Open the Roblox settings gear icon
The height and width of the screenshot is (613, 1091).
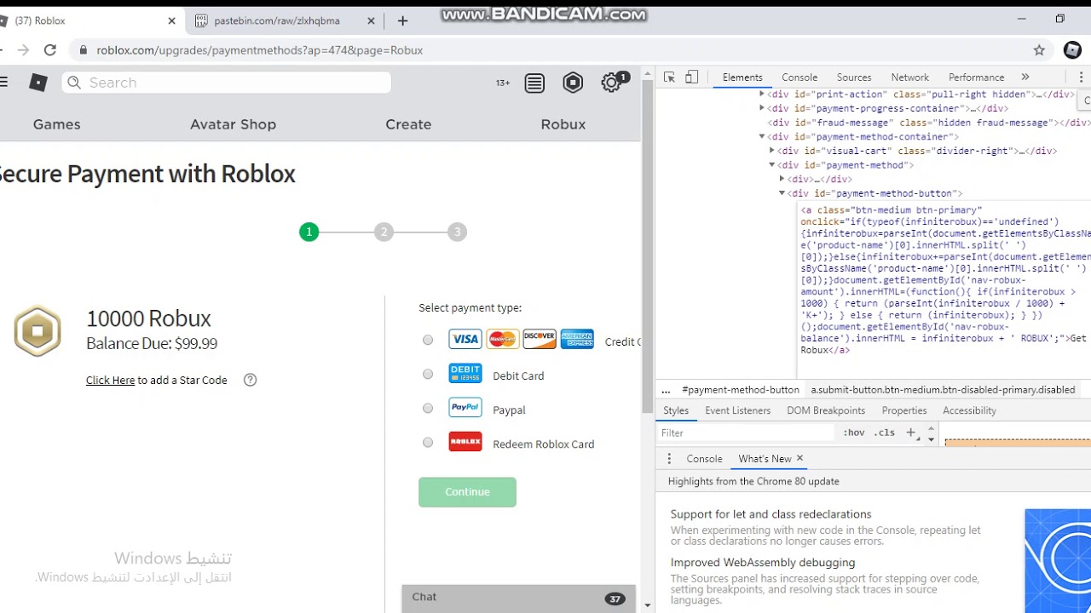[x=611, y=83]
